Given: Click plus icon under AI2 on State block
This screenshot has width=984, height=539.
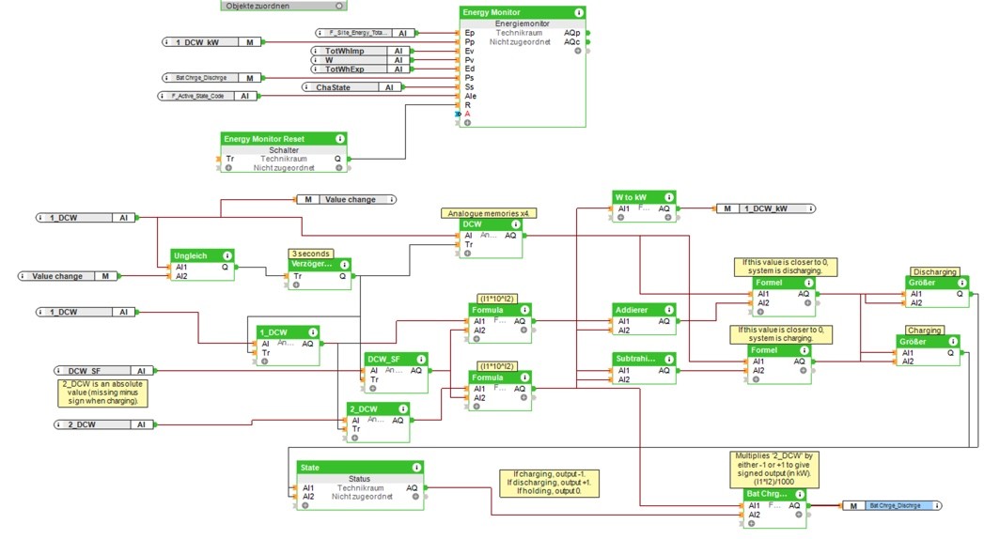Looking at the screenshot, I should point(305,505).
